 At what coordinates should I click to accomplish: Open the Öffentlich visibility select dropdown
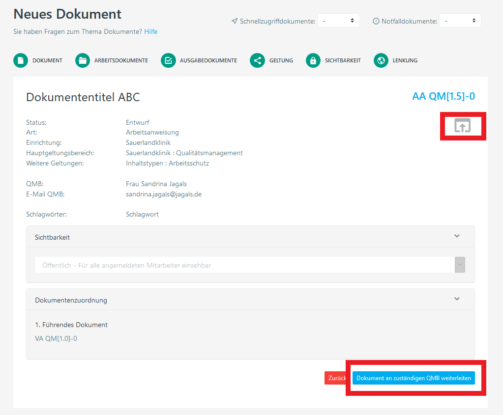[250, 265]
